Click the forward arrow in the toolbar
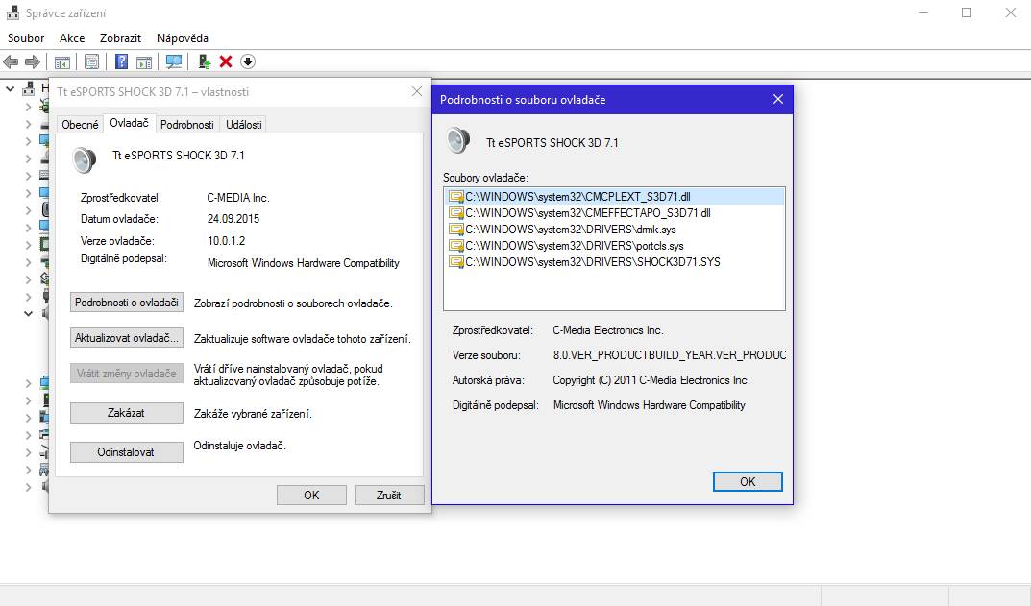The width and height of the screenshot is (1031, 606). (x=33, y=61)
